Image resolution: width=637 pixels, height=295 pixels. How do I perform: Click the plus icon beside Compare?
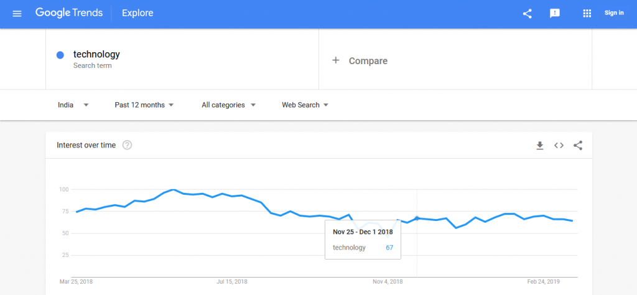click(x=335, y=60)
